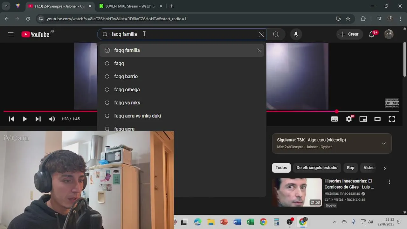Enter full screen mode
The image size is (407, 229).
click(x=392, y=119)
